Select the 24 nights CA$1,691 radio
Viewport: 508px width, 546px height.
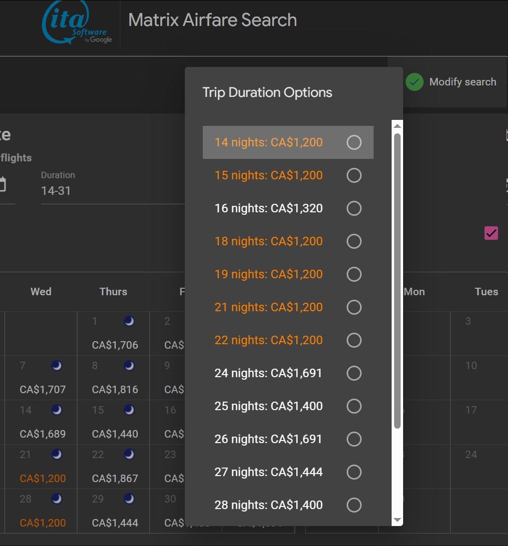(x=354, y=373)
